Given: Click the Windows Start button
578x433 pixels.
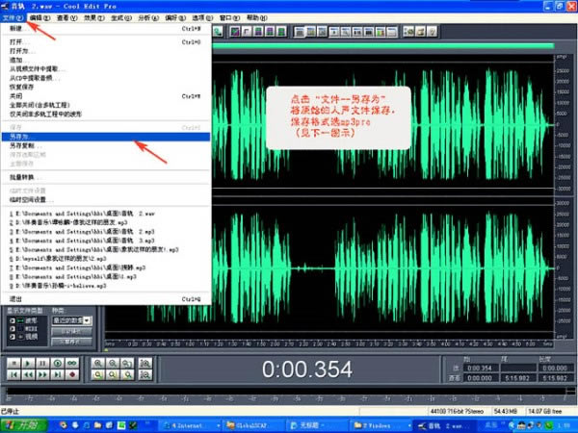Looking at the screenshot, I should click(x=17, y=423).
